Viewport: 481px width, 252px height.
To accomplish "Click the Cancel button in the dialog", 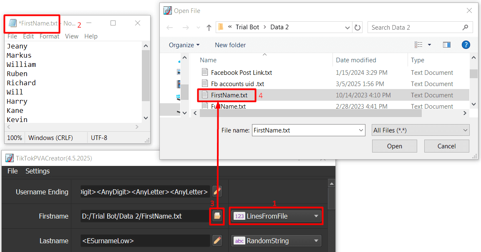I will click(x=447, y=146).
